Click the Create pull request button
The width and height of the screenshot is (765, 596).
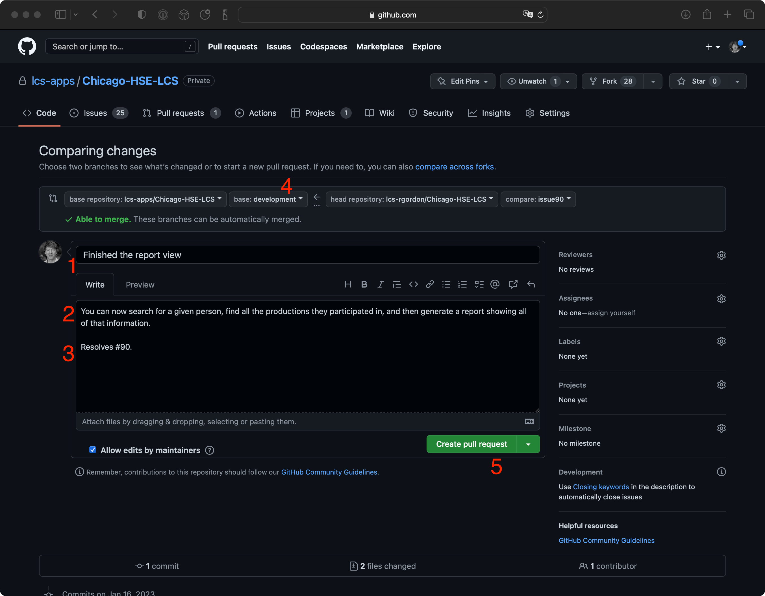tap(471, 444)
